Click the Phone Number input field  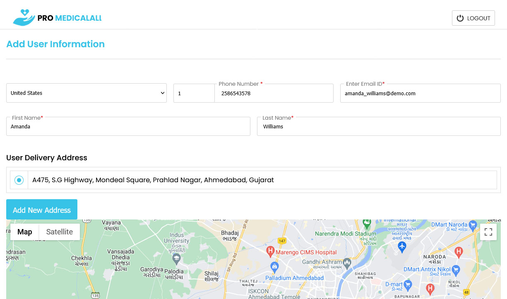(274, 94)
